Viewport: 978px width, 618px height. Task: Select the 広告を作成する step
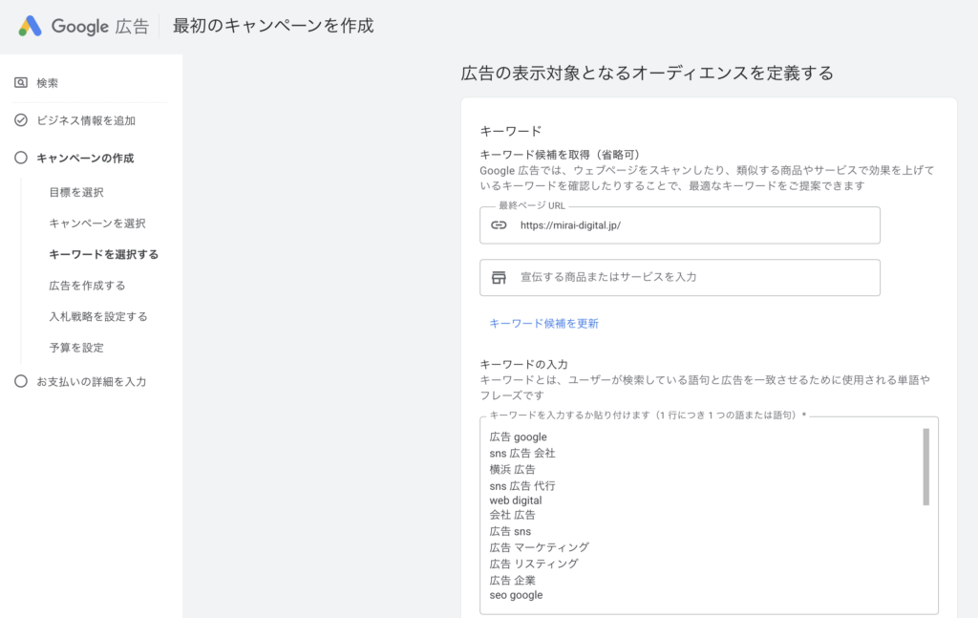pos(88,286)
